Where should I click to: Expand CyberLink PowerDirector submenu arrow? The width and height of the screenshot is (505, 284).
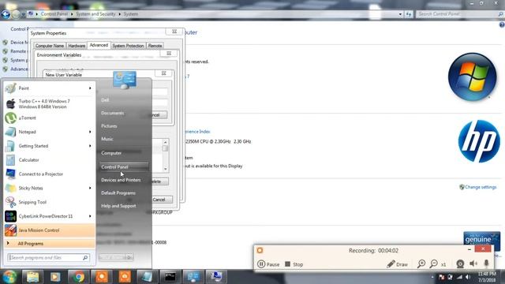tap(90, 216)
